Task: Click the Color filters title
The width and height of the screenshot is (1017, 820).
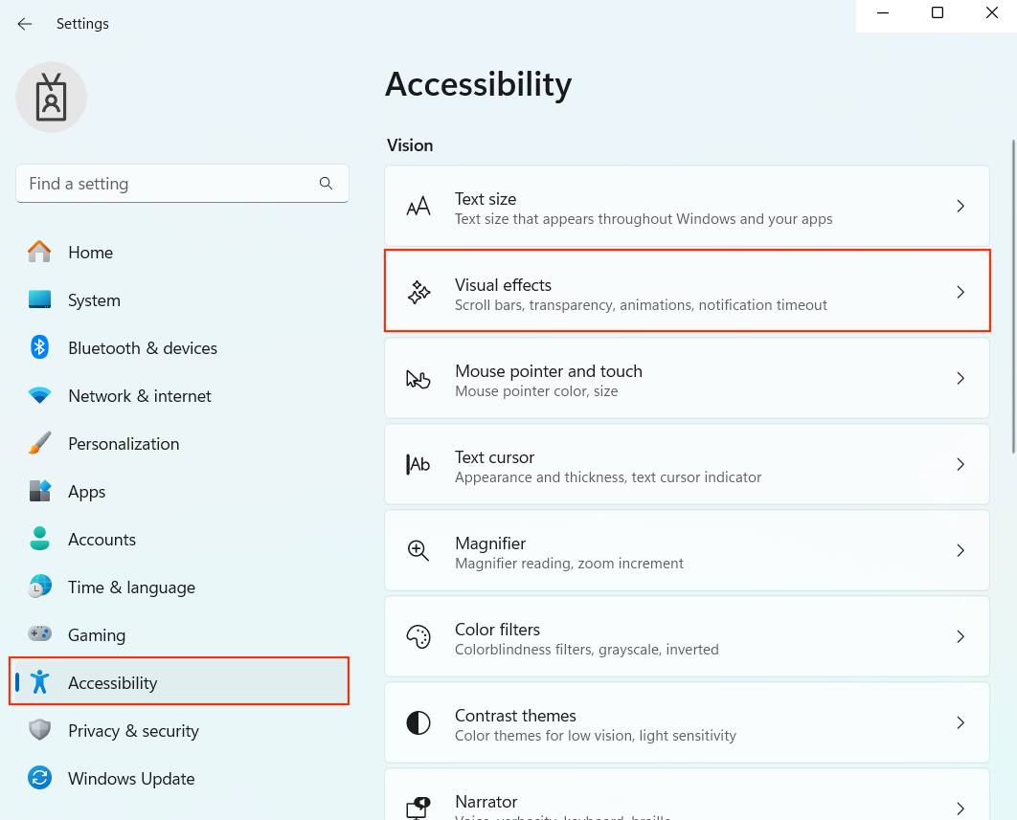Action: point(497,630)
